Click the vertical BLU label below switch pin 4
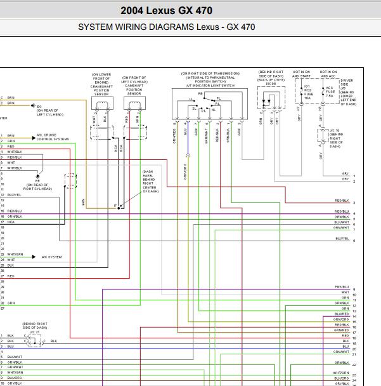The height and width of the screenshot is (386, 381). (x=185, y=131)
